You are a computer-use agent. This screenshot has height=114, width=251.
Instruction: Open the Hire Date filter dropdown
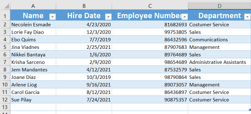[108, 17]
